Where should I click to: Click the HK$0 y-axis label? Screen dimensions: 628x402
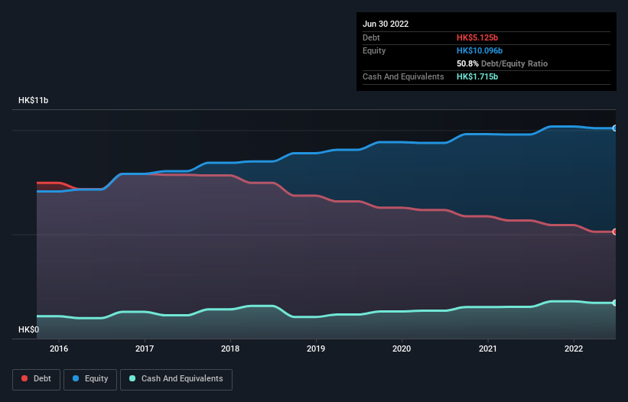pos(29,329)
